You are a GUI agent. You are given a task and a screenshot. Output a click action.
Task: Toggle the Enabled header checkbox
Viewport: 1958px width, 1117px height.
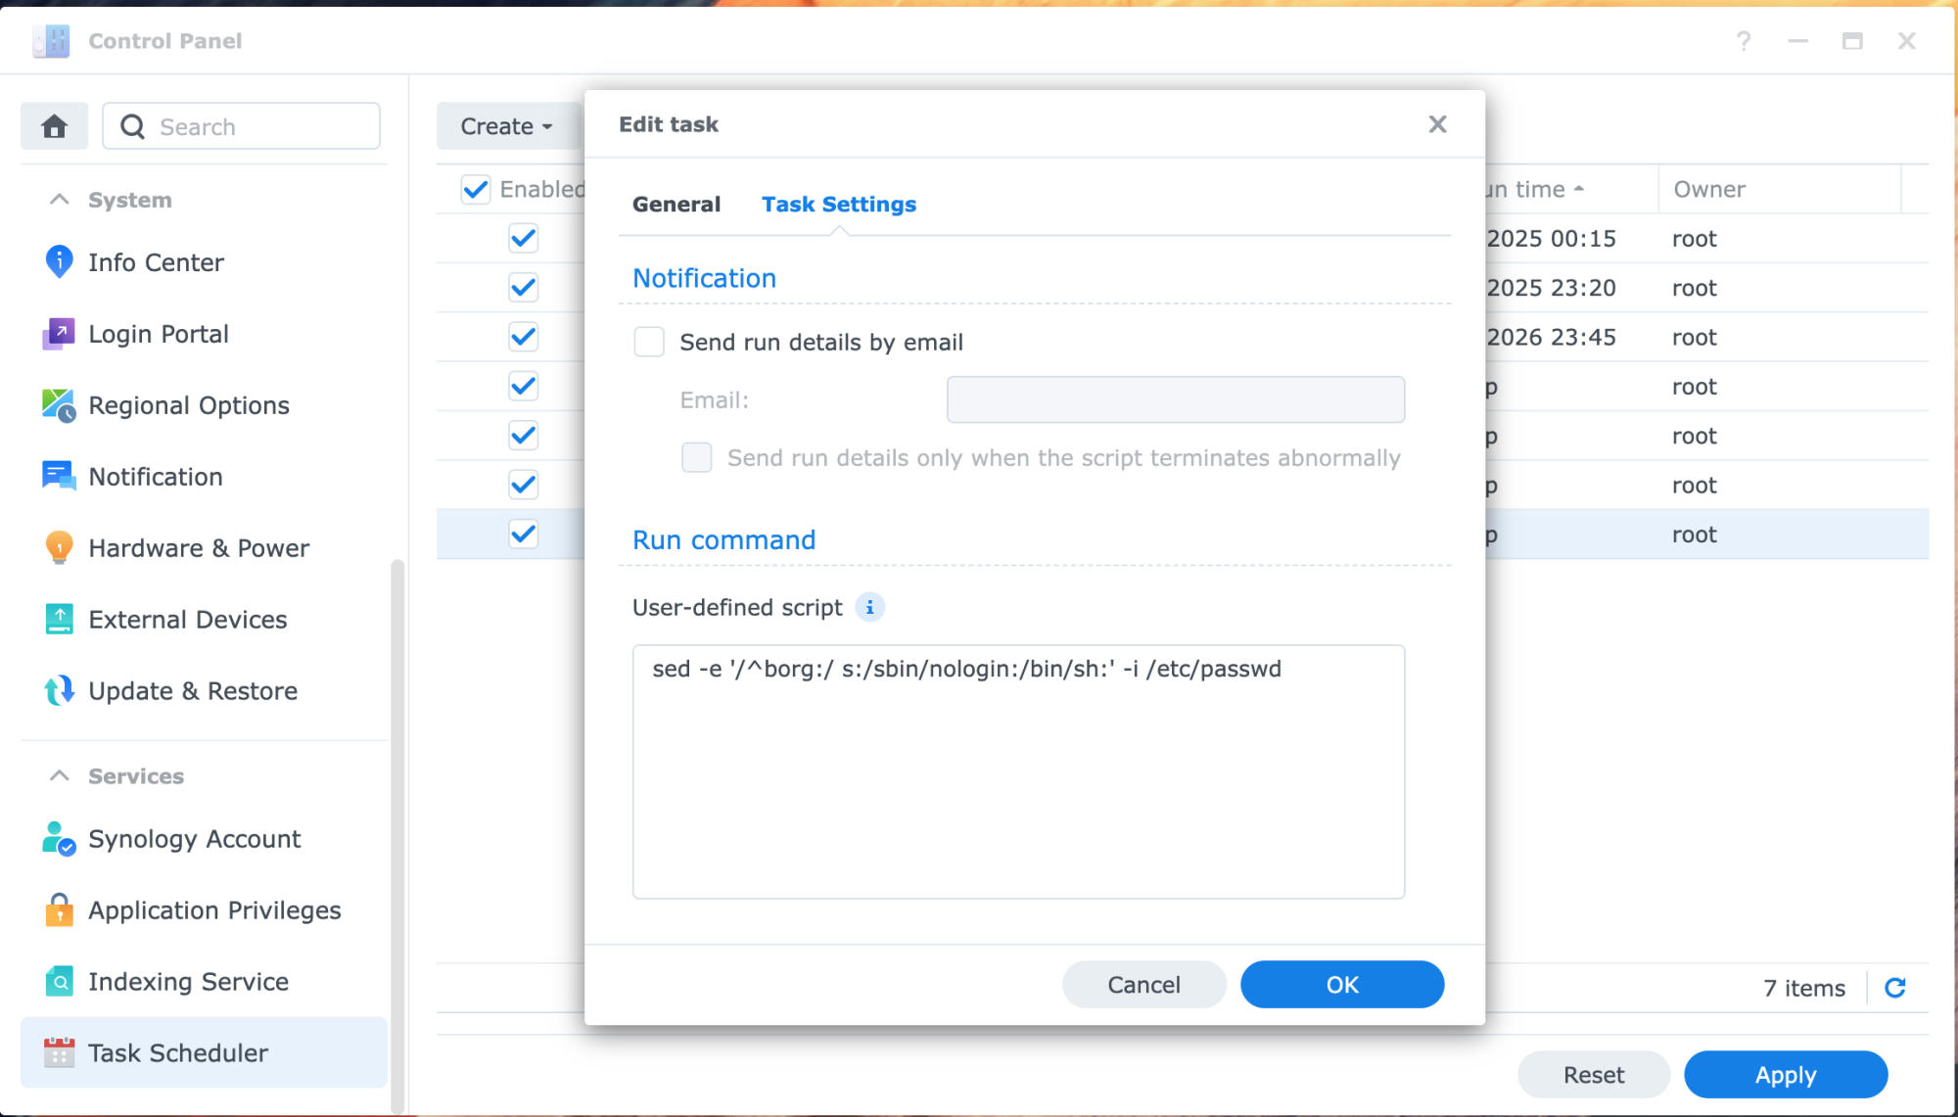click(x=476, y=189)
